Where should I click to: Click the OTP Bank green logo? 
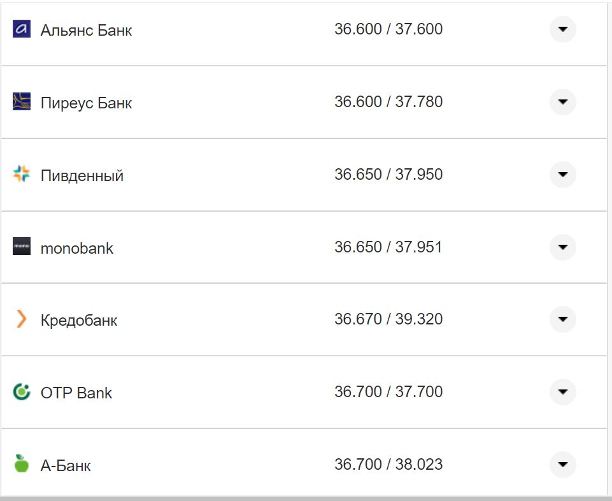point(22,391)
